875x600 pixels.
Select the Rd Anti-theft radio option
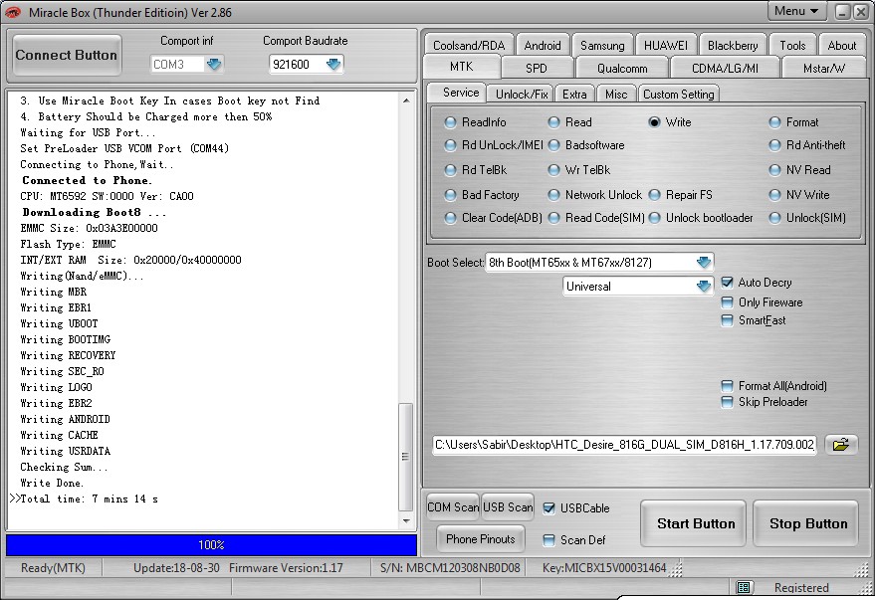[774, 145]
